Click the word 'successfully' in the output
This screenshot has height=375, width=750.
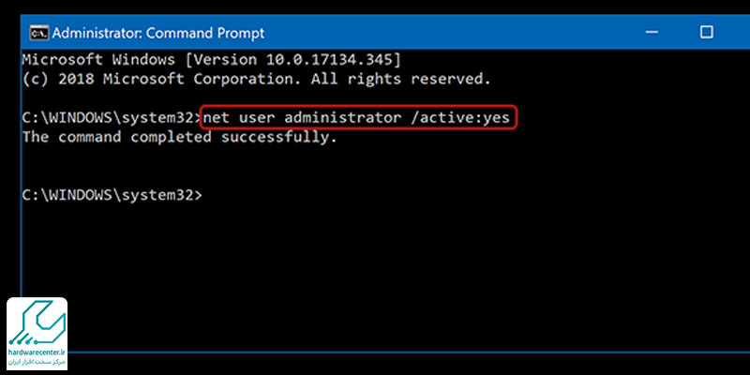[279, 137]
